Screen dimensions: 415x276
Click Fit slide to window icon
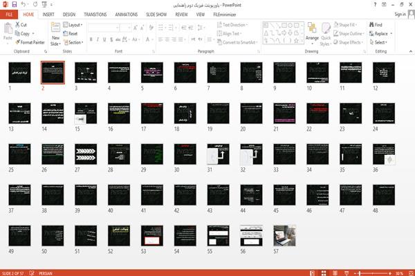click(x=411, y=273)
